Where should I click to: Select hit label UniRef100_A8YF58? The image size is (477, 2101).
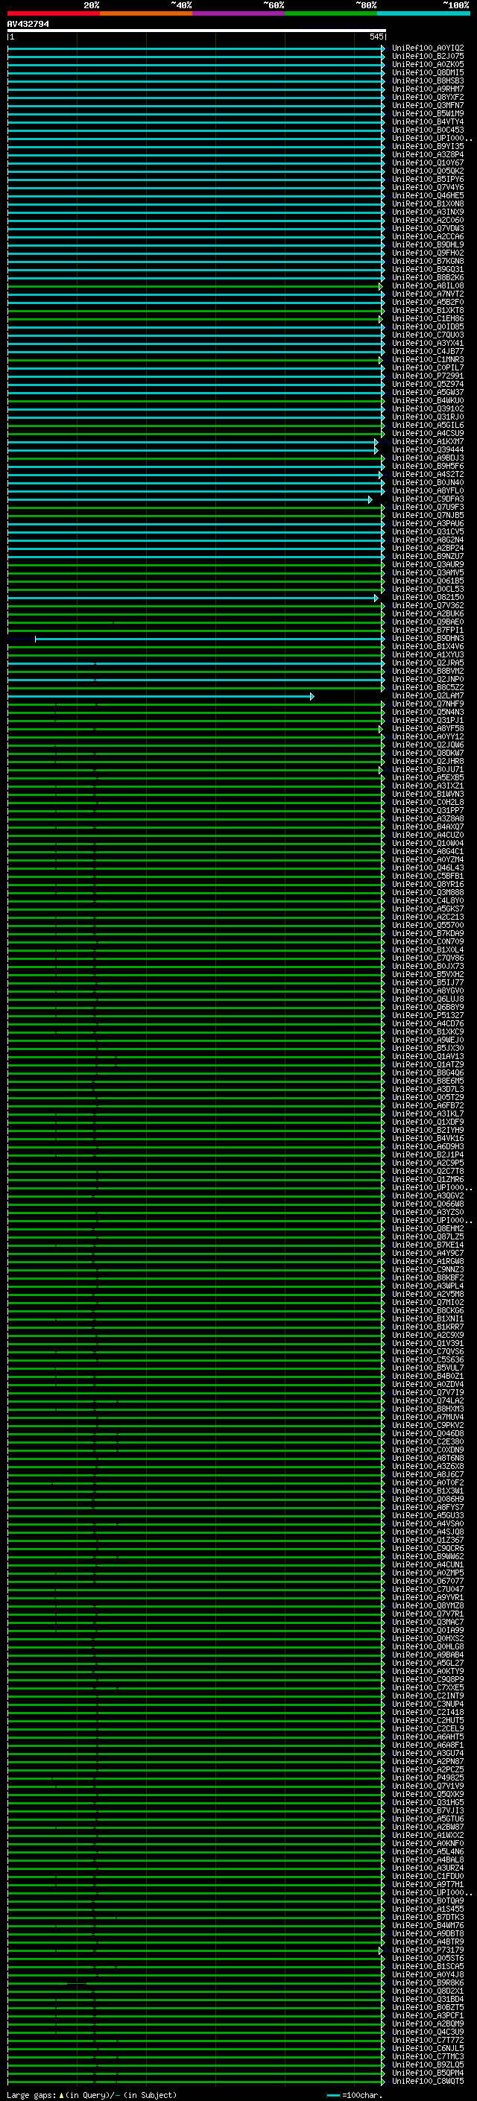coord(428,729)
